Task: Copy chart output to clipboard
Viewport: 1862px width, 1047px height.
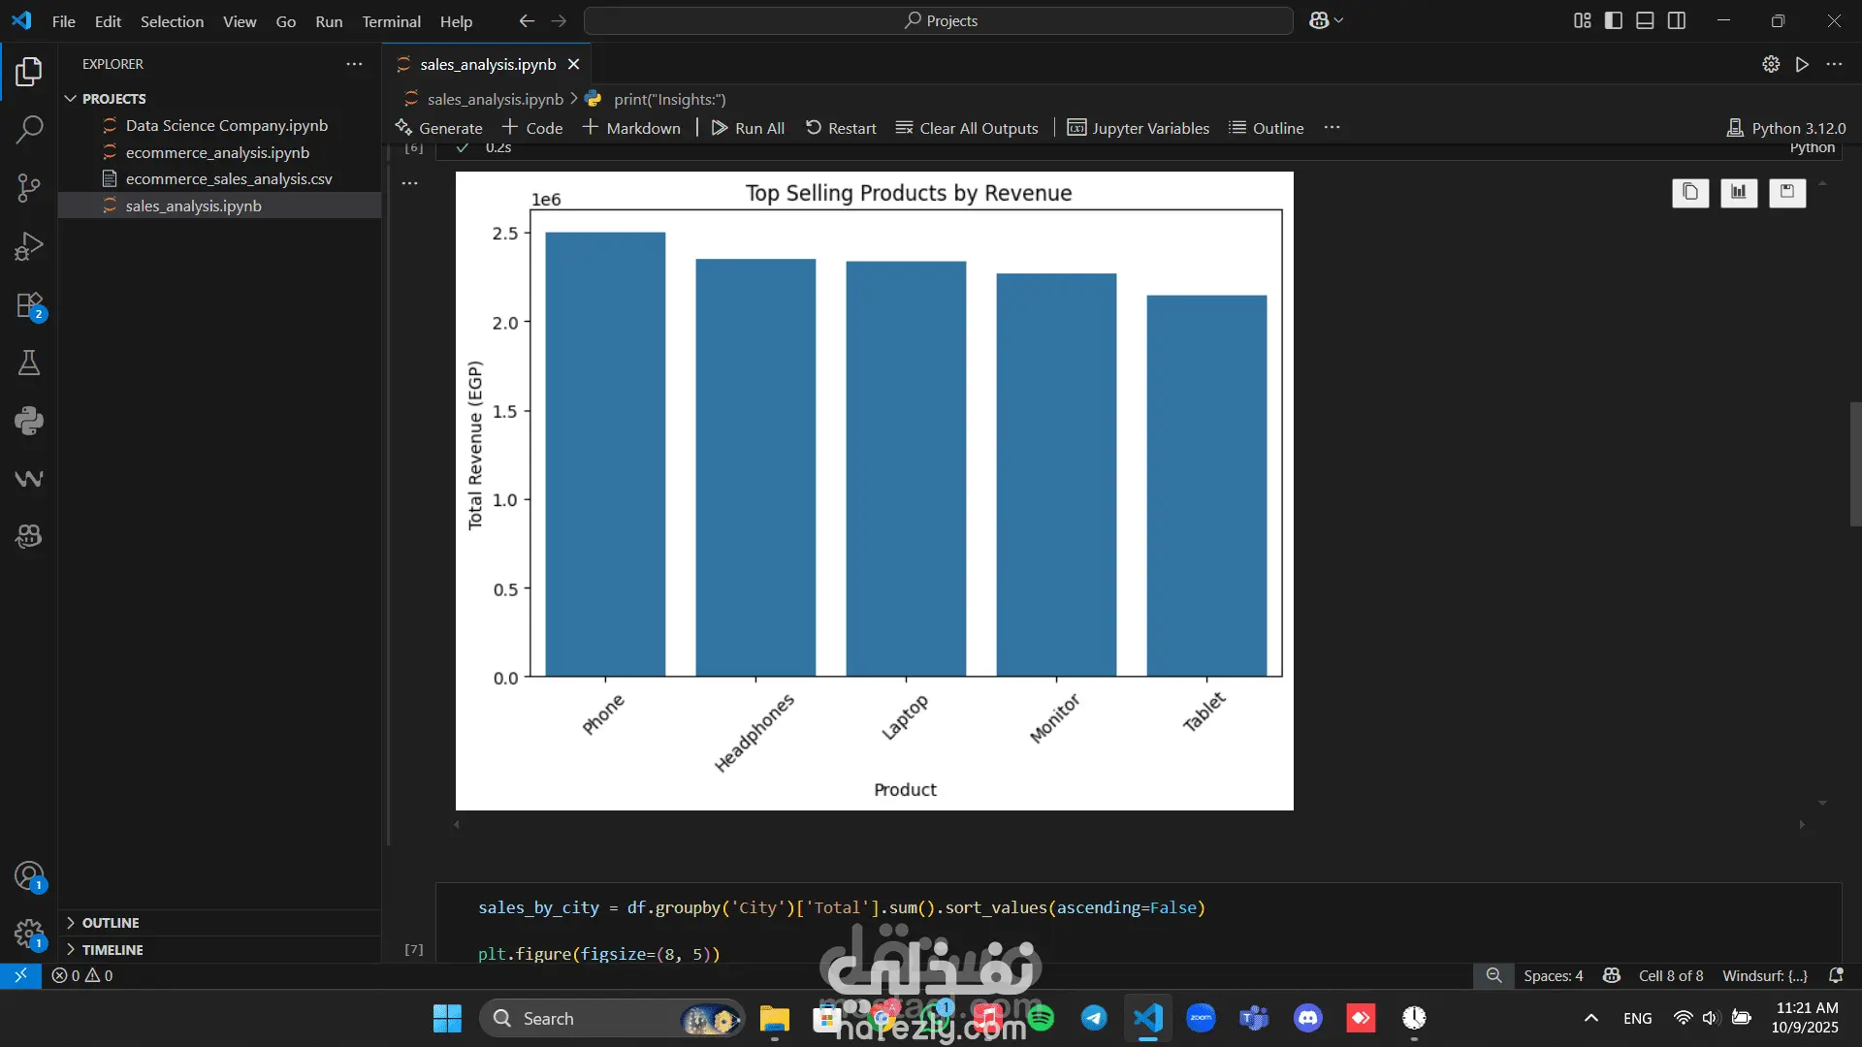Action: [1690, 192]
